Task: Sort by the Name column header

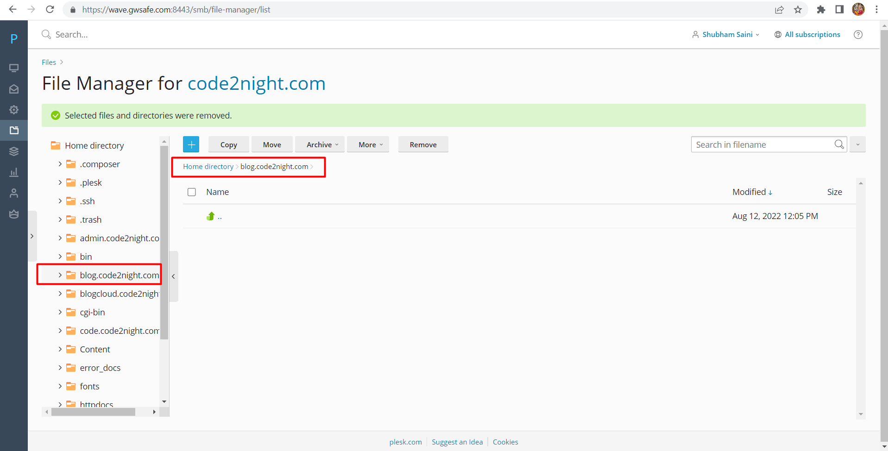Action: coord(218,192)
